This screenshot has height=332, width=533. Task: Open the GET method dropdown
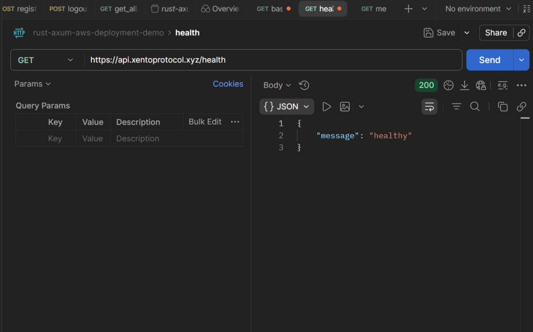click(x=45, y=60)
